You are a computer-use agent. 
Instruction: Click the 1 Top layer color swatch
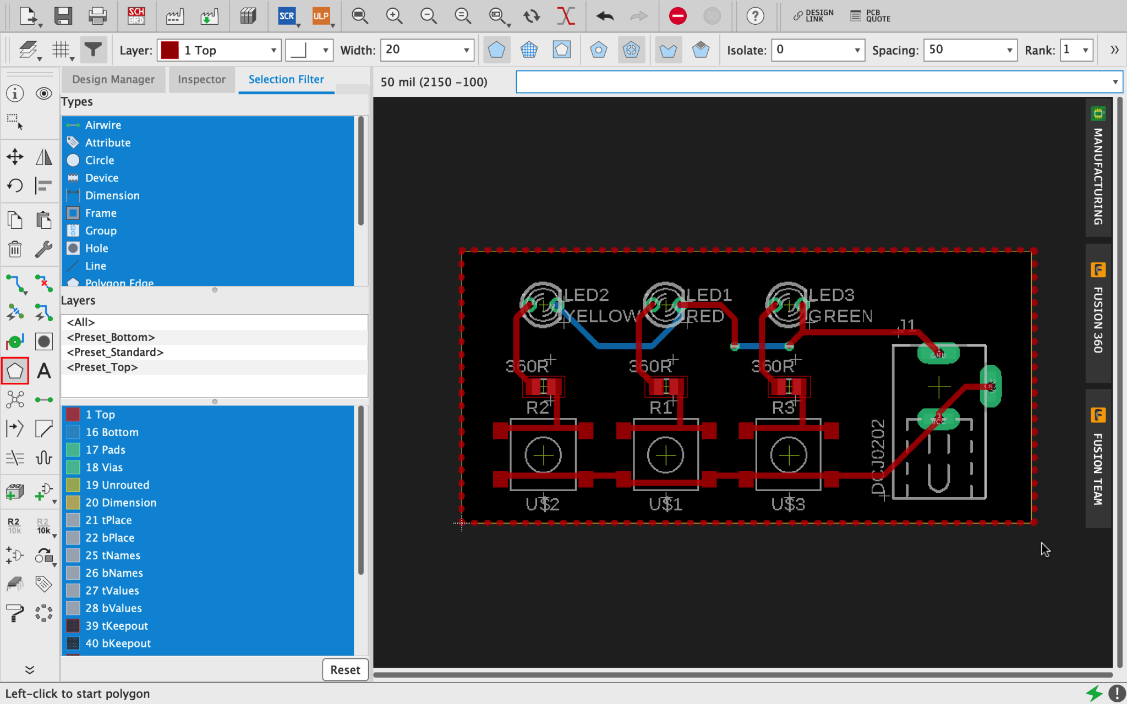(x=170, y=50)
